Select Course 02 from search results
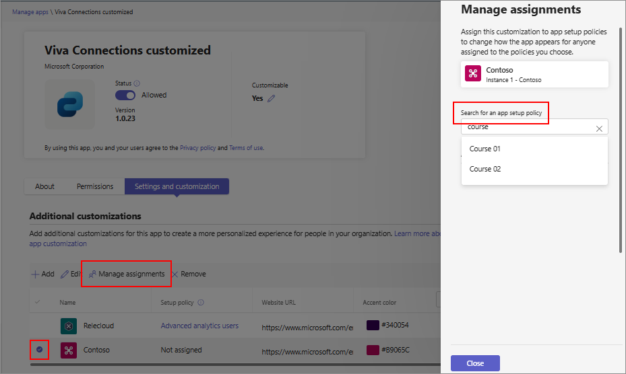Screen dimensions: 626x374 [534, 169]
